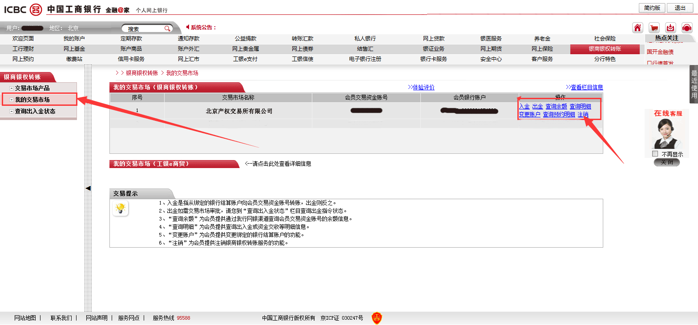Open the 银行卡服务 menu
Screen dimensions: 698x325
pyautogui.click(x=434, y=59)
